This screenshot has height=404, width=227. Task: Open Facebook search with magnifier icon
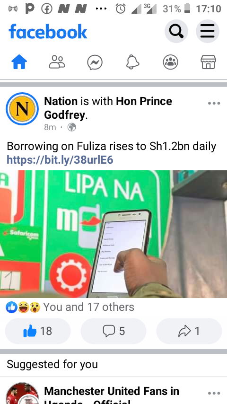[176, 31]
